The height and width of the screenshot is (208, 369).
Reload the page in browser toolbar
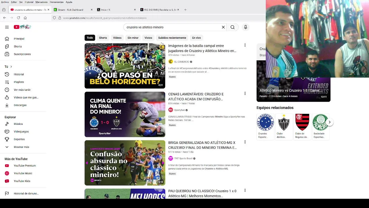[x=18, y=18]
